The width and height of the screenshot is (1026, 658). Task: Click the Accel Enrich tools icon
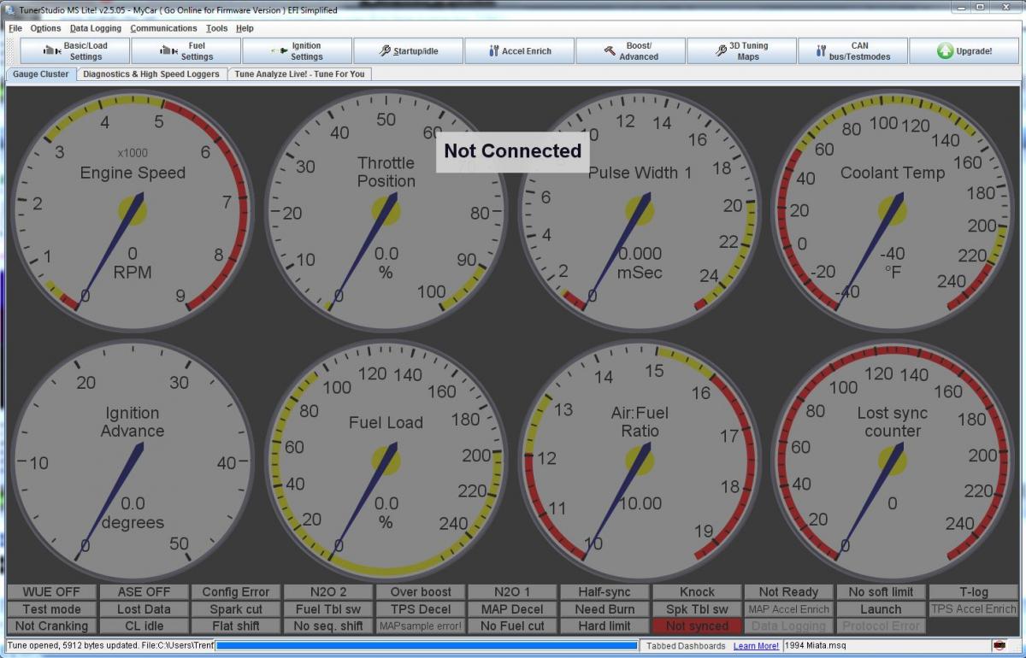tap(493, 51)
